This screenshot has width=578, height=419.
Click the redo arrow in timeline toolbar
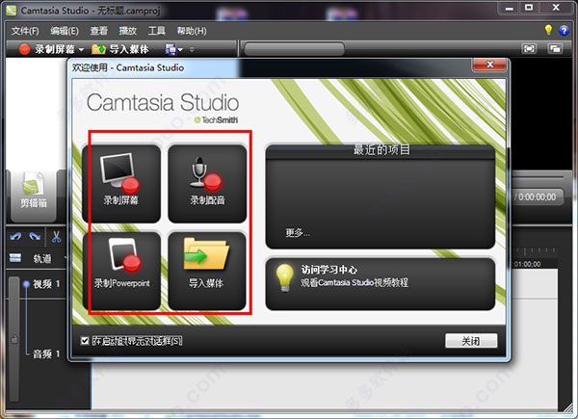(x=35, y=237)
